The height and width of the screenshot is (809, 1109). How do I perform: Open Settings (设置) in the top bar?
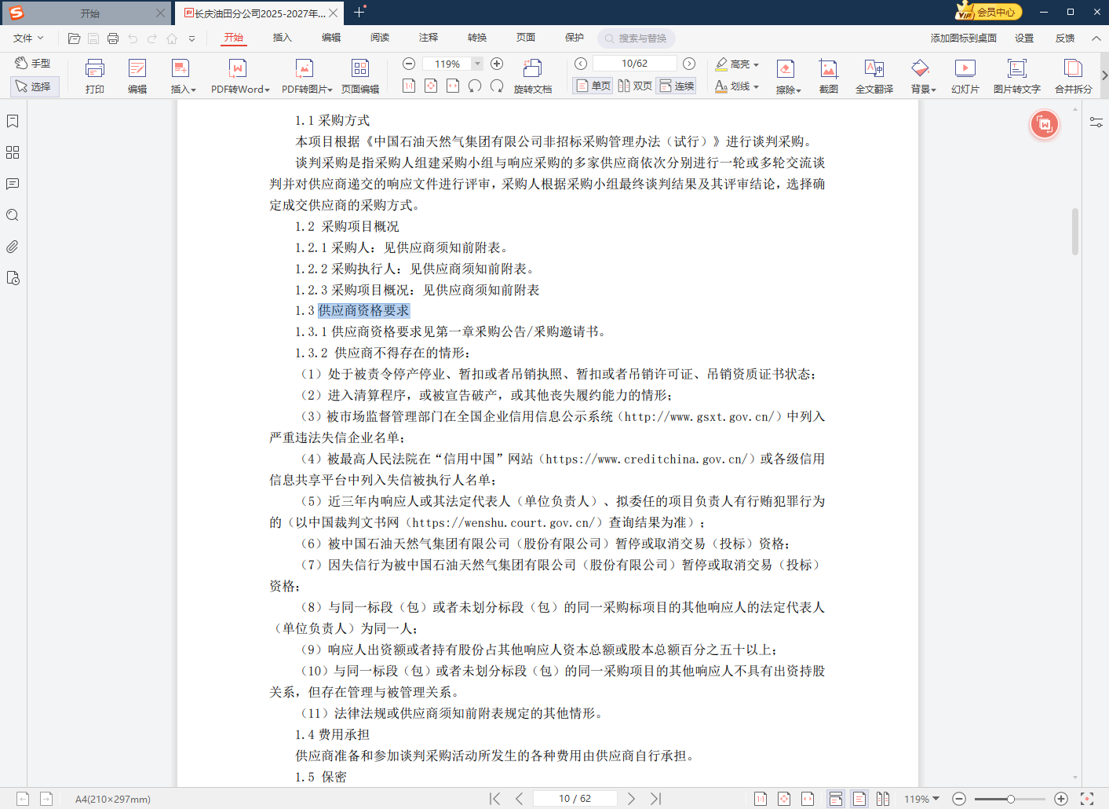(1023, 38)
